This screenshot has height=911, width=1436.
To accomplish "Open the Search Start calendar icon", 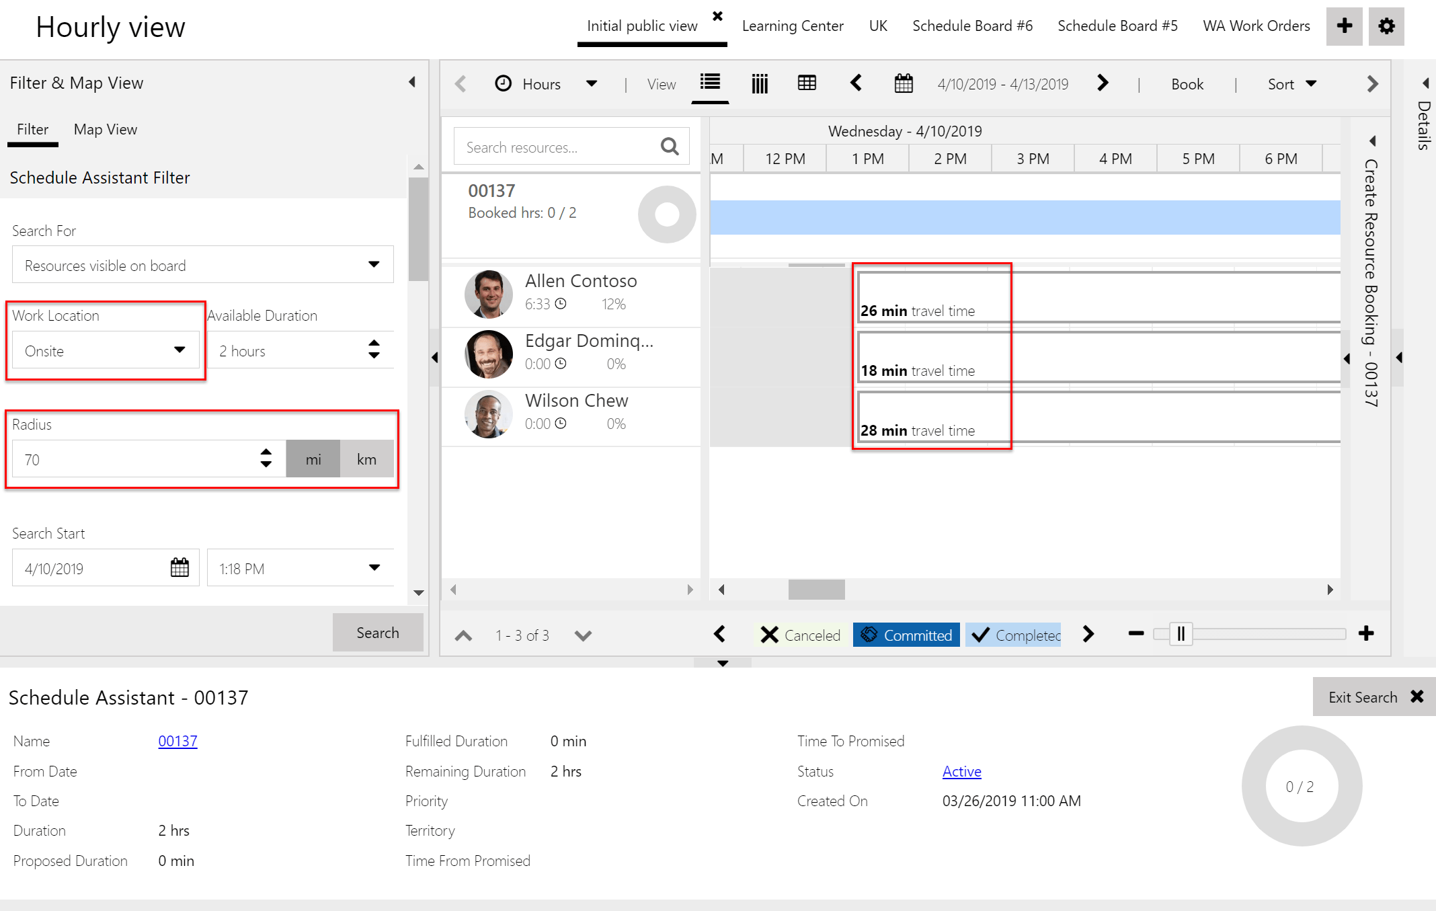I will 179,567.
